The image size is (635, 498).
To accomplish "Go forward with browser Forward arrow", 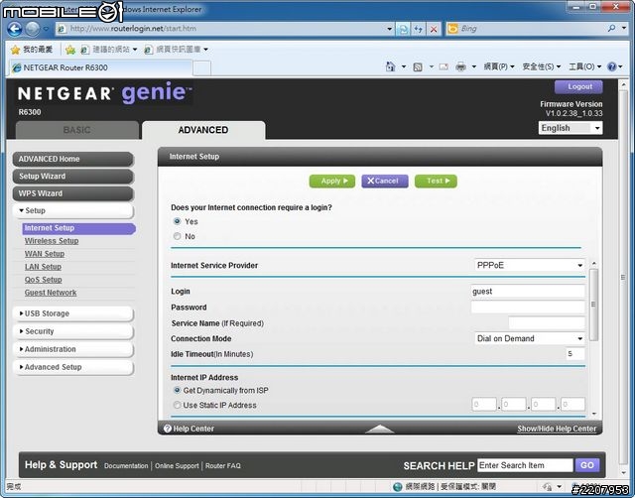I will point(33,29).
